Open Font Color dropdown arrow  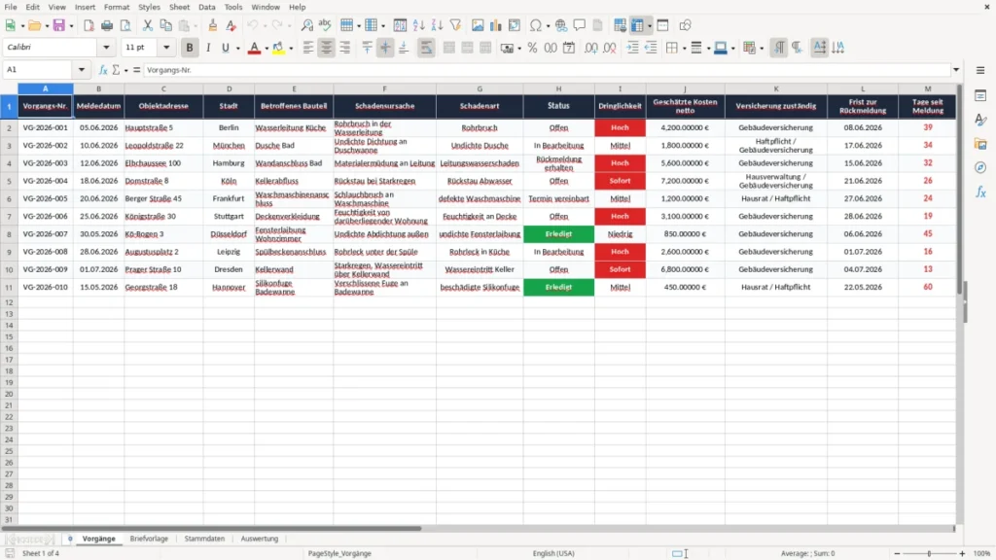click(267, 49)
